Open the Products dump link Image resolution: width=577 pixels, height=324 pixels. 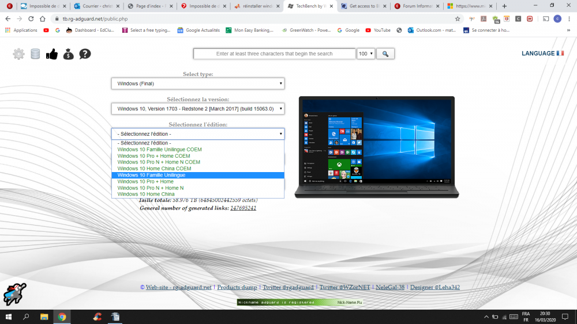tap(237, 287)
